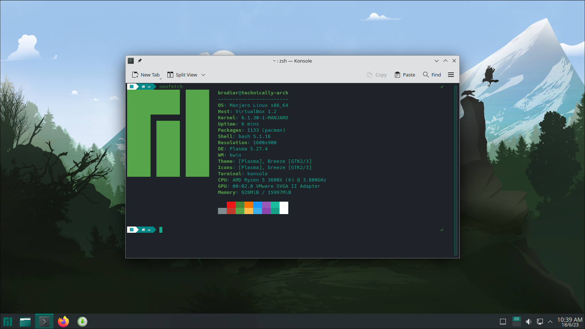Open the Konsole window menu icon
The image size is (585, 329).
click(131, 61)
